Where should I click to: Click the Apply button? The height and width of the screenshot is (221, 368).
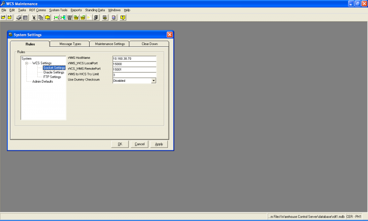[159, 144]
